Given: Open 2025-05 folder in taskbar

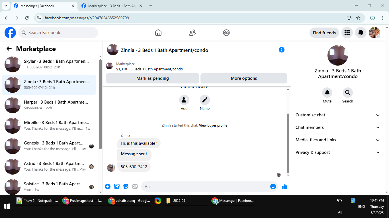Looking at the screenshot, I should click(x=187, y=201).
